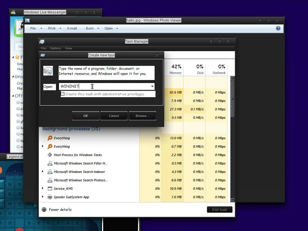Click the 27.3 MB memory cell
Screen dimensions: 308x231
pyautogui.click(x=172, y=109)
